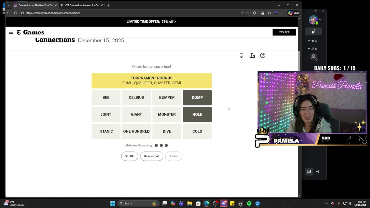This screenshot has height=208, width=370.
Task: Open the Windows Start menu
Action: coord(112,203)
